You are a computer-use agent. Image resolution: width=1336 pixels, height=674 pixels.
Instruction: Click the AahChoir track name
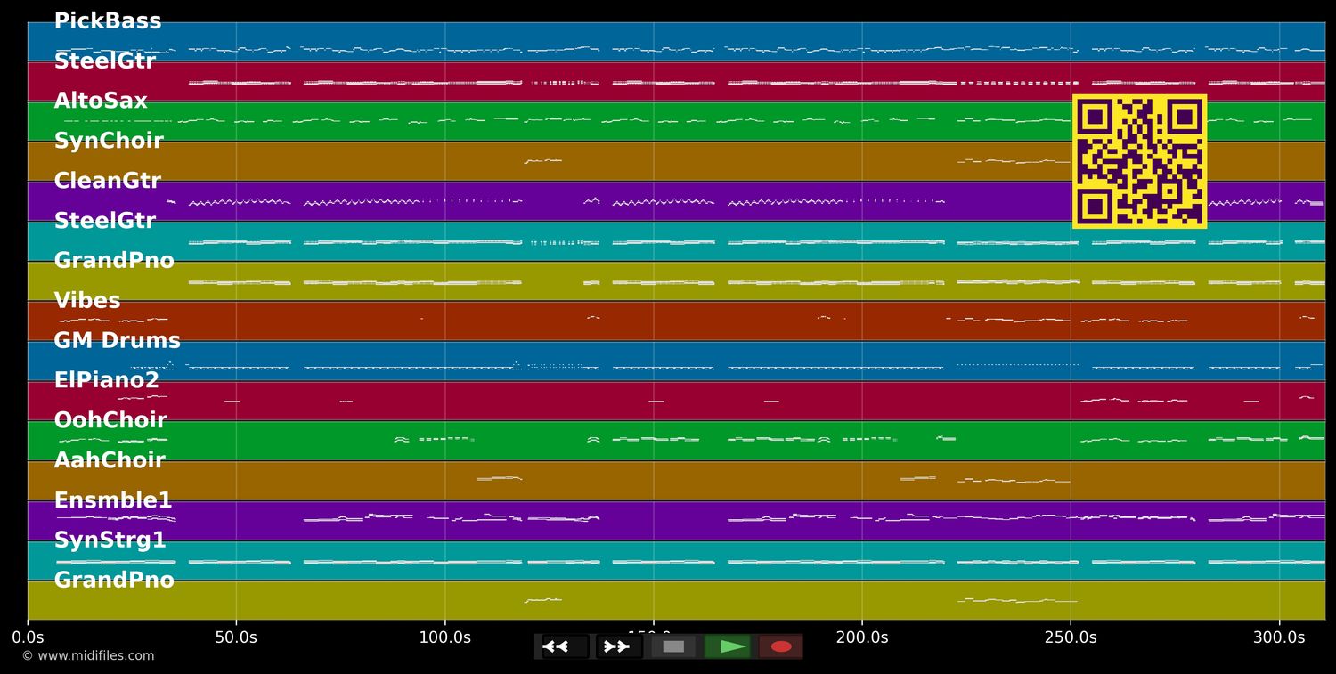(x=110, y=460)
